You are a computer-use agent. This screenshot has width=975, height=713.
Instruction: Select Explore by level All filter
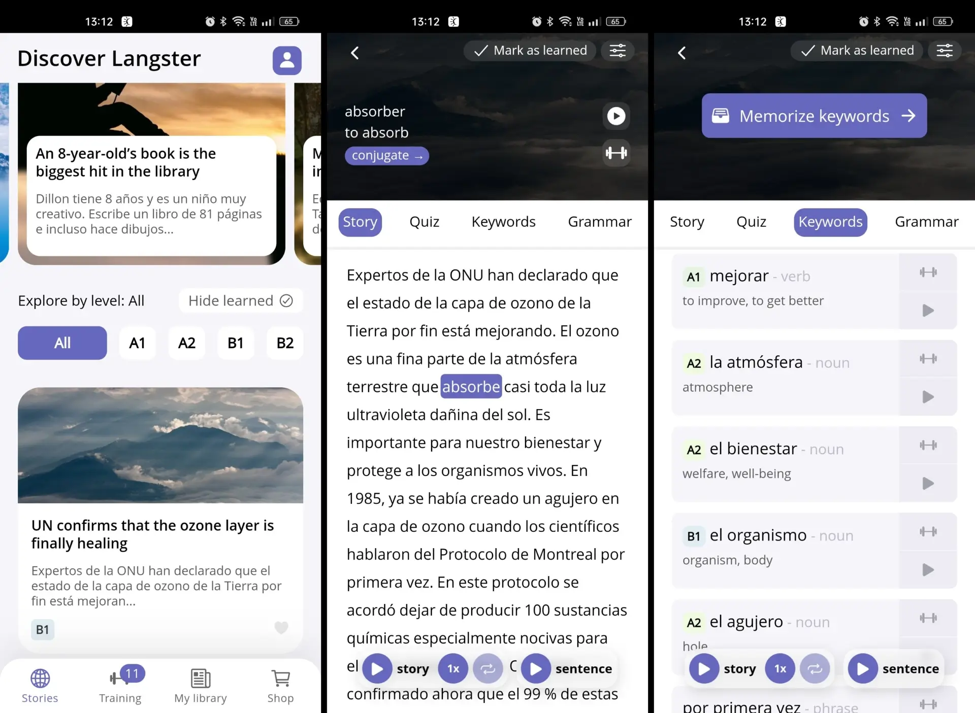tap(62, 343)
